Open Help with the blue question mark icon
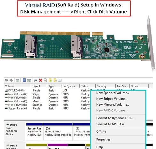The height and width of the screenshot is (149, 156). pyautogui.click(x=24, y=80)
